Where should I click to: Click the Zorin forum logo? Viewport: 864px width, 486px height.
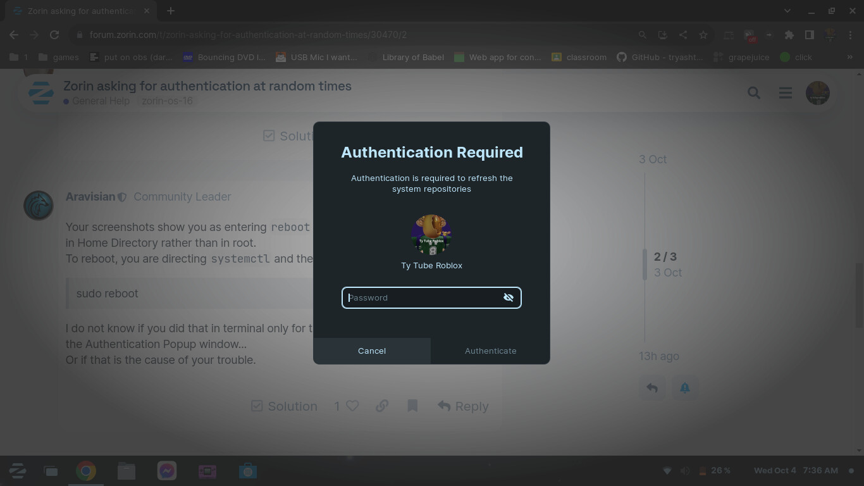[41, 93]
